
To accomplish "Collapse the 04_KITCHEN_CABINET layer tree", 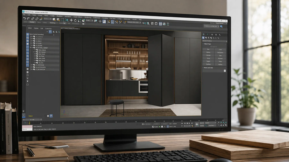I will 31,48.
